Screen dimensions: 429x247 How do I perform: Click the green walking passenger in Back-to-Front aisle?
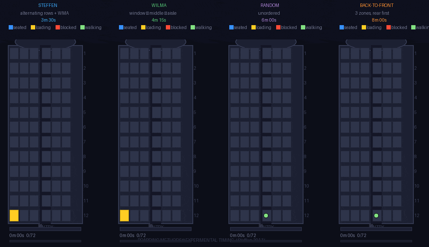(x=376, y=216)
